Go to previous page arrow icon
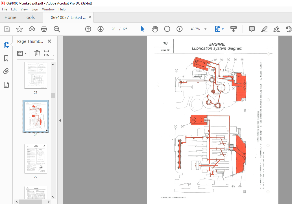Viewport: 292px width, 204px height. (88, 29)
